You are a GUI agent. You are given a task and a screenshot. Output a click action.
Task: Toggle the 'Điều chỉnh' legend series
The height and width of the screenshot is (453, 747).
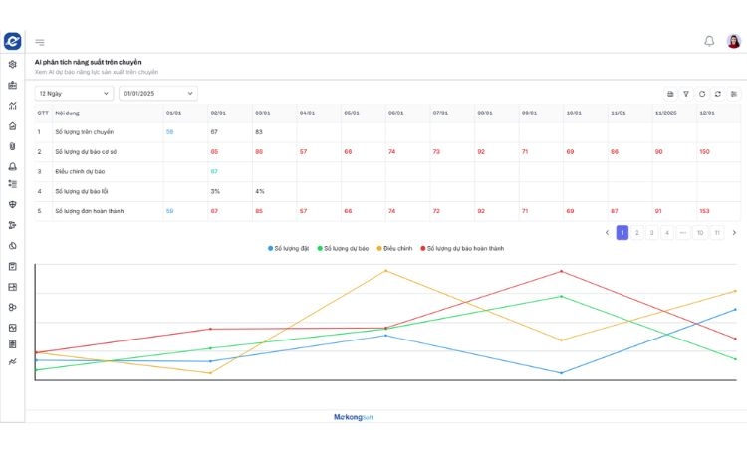tap(396, 248)
